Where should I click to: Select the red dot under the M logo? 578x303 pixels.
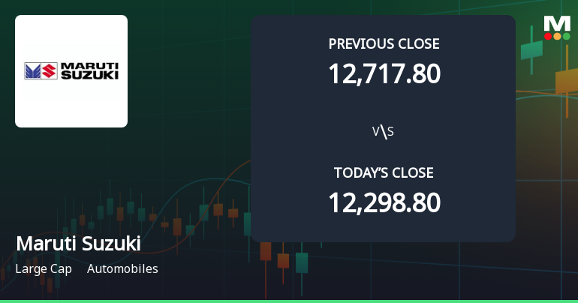point(548,36)
